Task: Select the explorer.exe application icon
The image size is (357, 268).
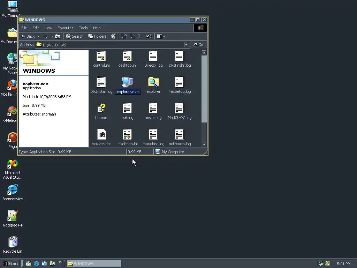Action: pyautogui.click(x=127, y=82)
